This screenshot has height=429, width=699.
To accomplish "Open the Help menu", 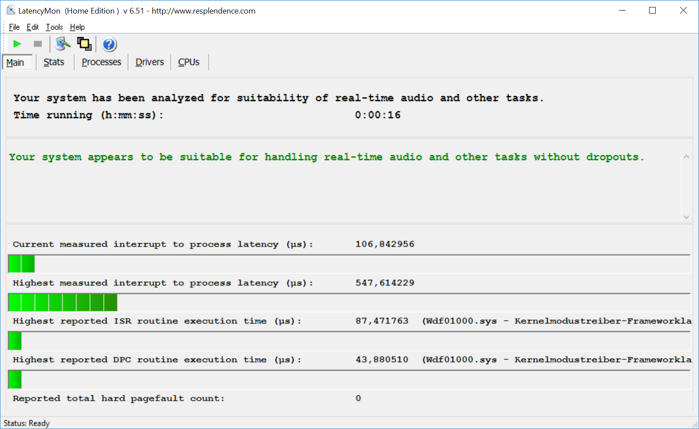I will coord(77,27).
